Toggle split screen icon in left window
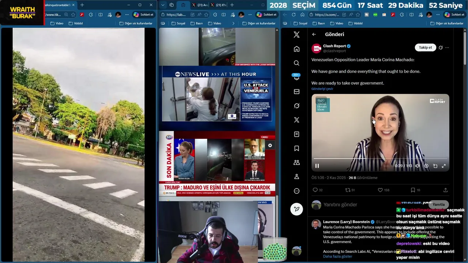This screenshot has height=263, width=468. pyautogui.click(x=100, y=15)
